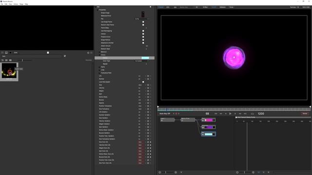Toggle Attached to Emitter checkbox
This screenshot has width=312, height=175.
[x=143, y=43]
